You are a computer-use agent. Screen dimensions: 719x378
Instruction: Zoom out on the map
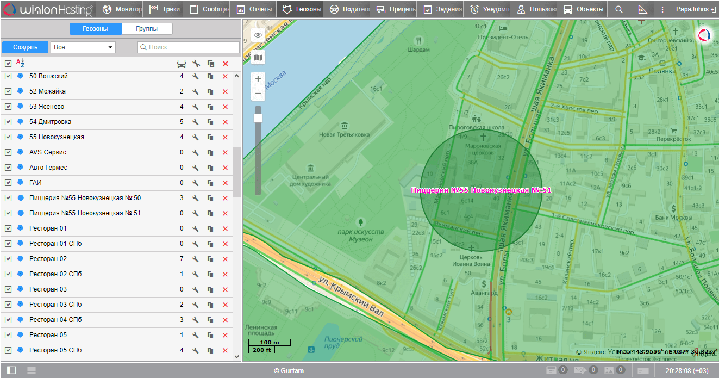click(x=258, y=94)
